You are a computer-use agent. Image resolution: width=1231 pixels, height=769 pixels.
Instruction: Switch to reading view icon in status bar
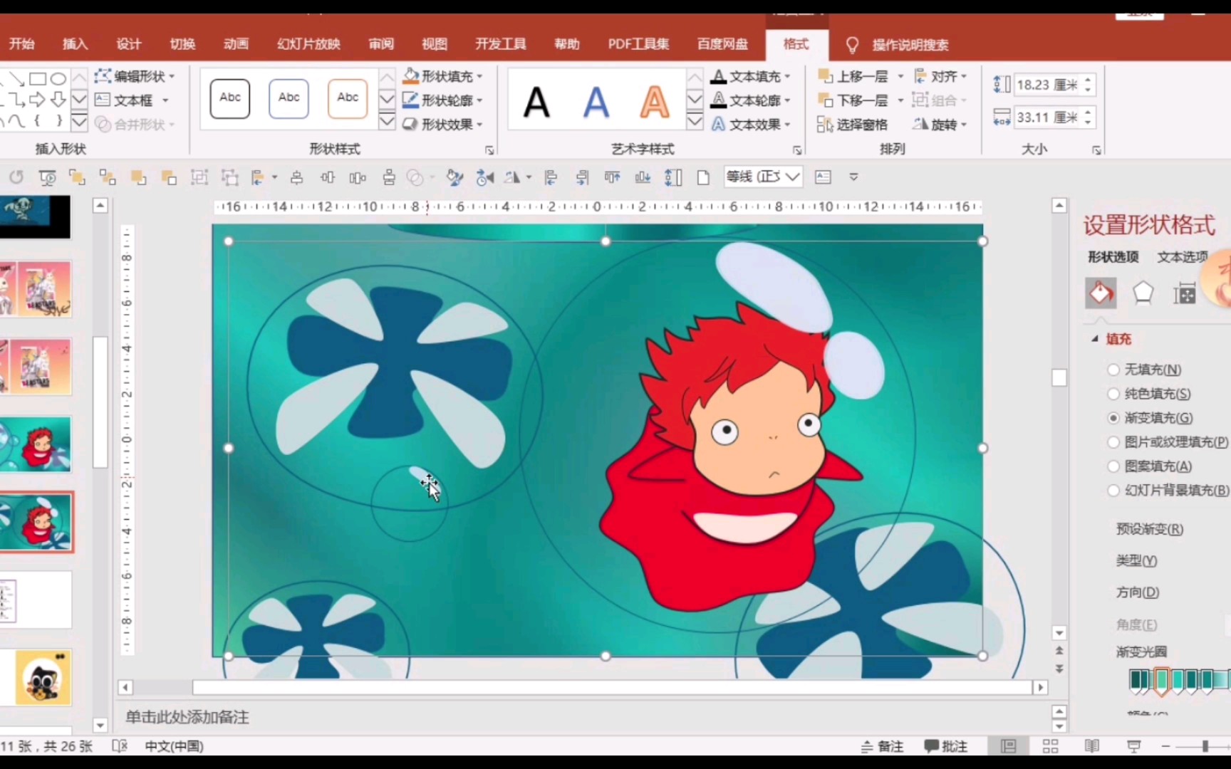tap(1092, 746)
